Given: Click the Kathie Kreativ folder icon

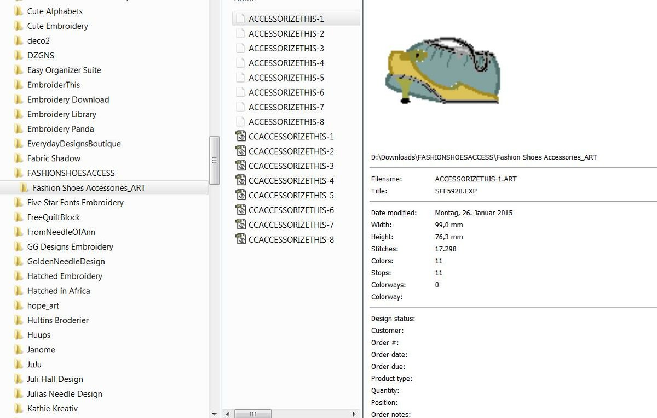Looking at the screenshot, I should point(19,409).
